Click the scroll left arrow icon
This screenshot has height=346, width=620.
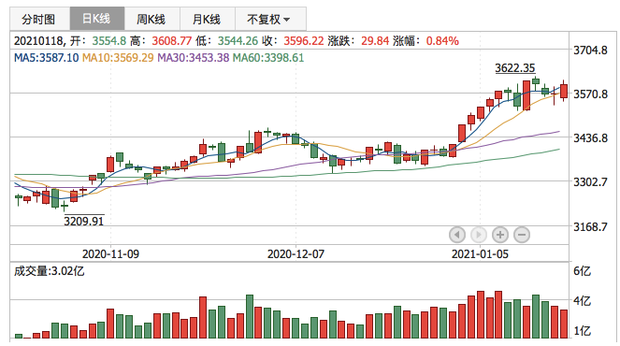457,235
